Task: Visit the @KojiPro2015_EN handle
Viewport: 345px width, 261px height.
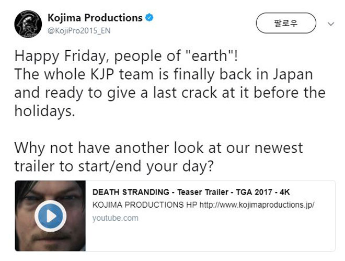Action: click(79, 30)
